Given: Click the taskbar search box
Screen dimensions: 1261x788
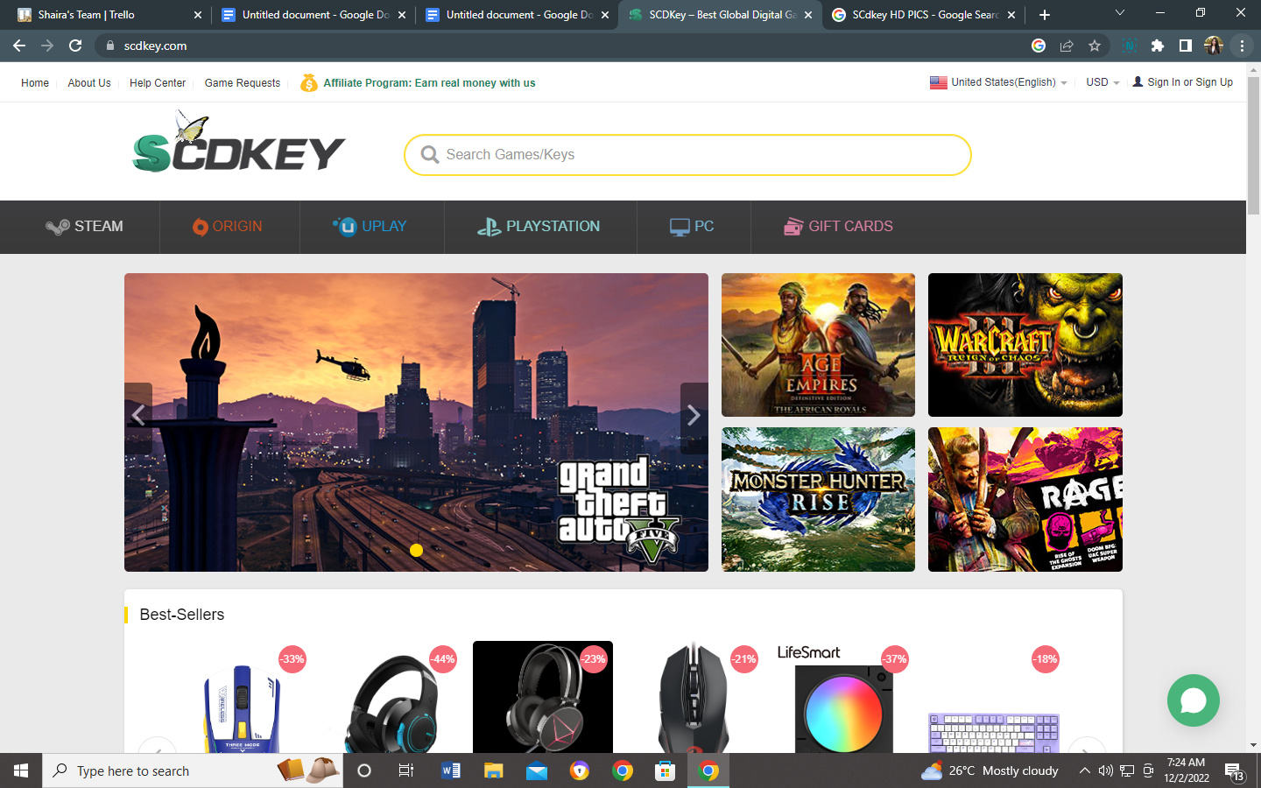Looking at the screenshot, I should point(193,770).
